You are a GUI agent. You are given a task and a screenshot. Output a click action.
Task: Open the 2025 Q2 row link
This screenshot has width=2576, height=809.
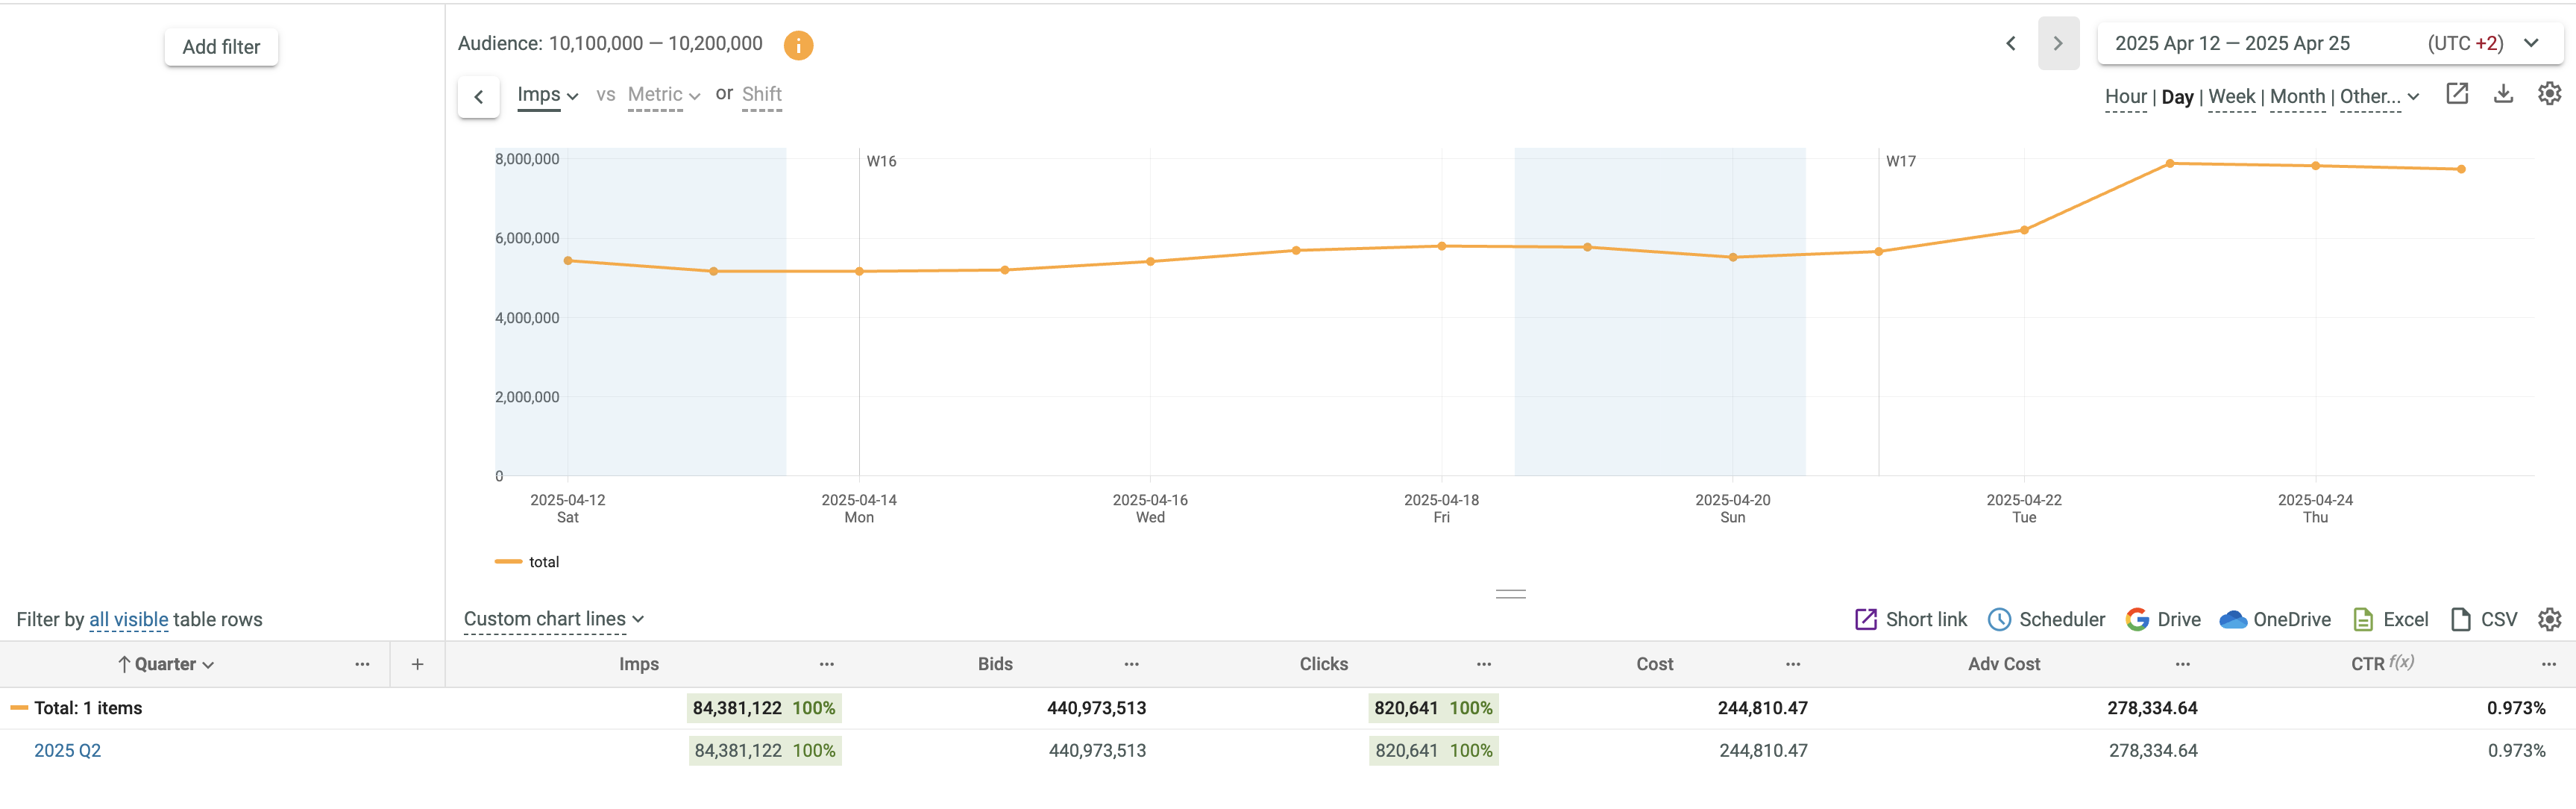point(67,750)
